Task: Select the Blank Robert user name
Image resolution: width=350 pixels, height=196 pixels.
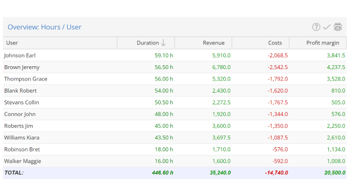Action: (20, 91)
